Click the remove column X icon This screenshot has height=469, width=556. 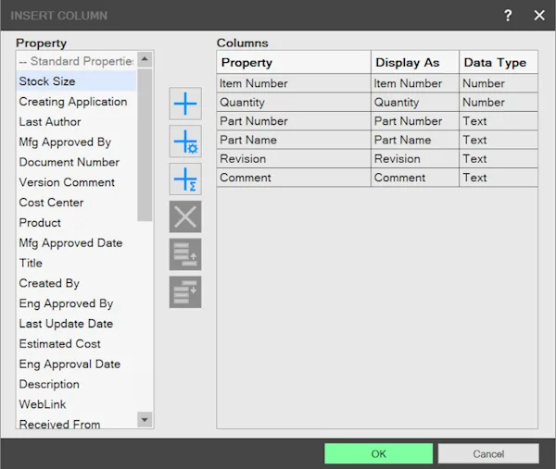coord(185,216)
